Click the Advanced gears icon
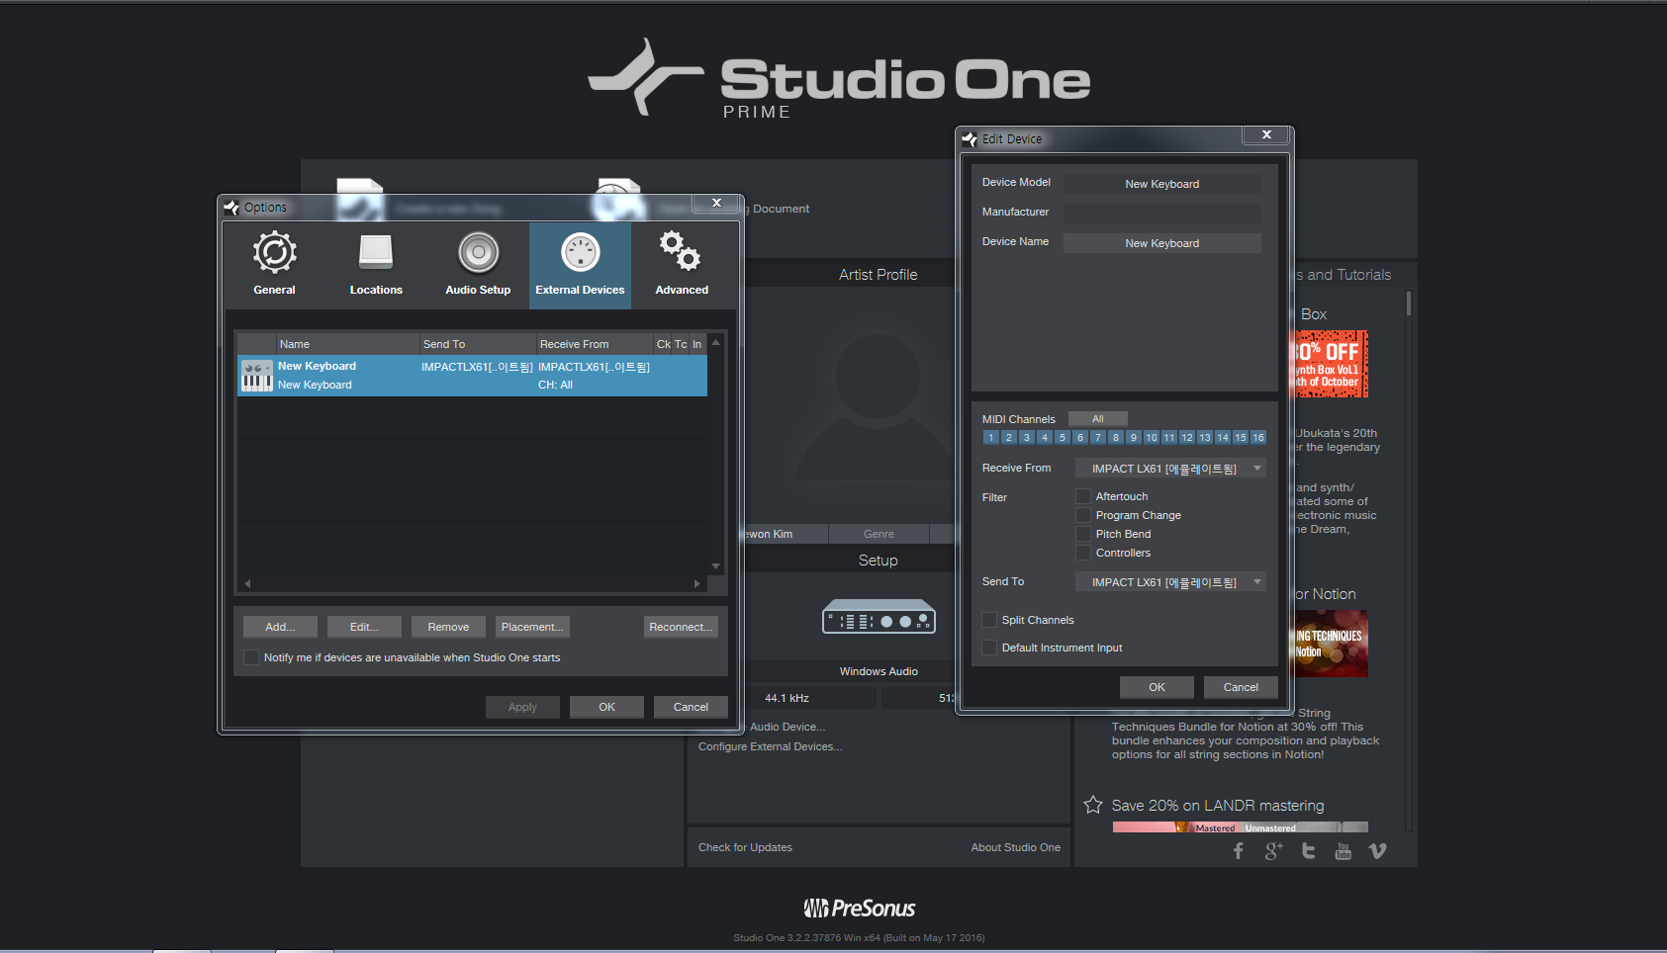Screen dimensions: 1667x953 [681, 252]
